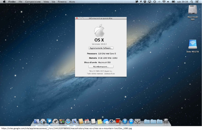Click the Più informazioni button

tap(101, 67)
